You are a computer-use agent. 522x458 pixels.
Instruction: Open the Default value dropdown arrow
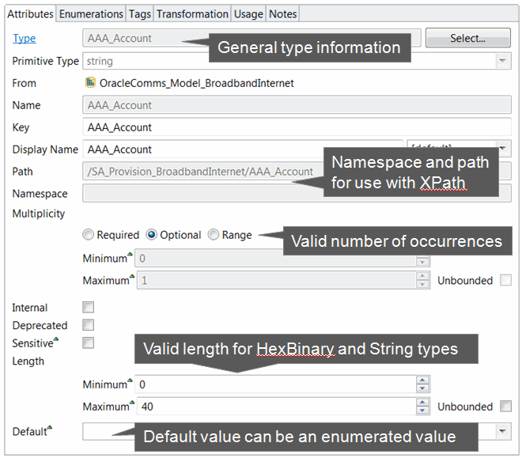tap(503, 431)
